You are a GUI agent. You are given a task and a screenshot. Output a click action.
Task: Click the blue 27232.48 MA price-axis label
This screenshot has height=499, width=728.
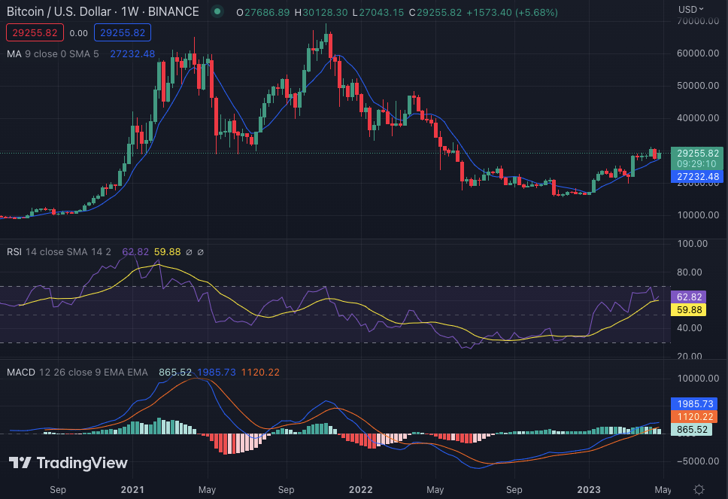697,177
